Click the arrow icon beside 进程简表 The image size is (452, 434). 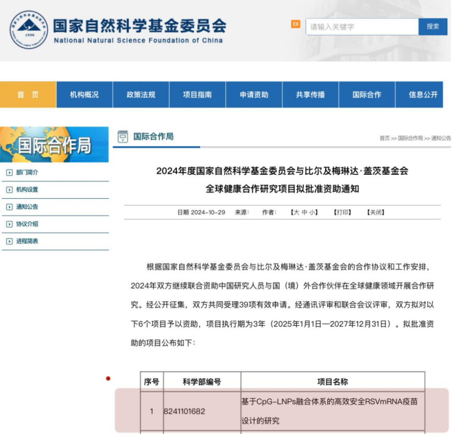point(9,241)
